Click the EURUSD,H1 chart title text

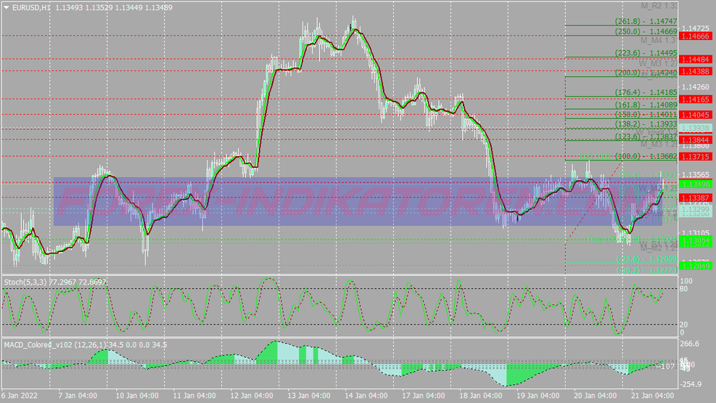pyautogui.click(x=31, y=7)
